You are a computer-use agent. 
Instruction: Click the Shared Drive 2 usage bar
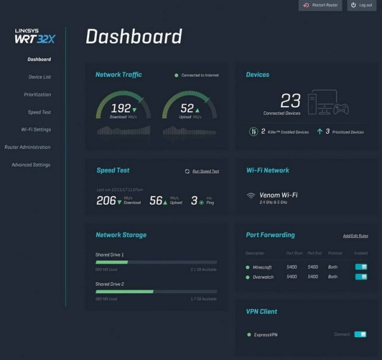click(156, 291)
